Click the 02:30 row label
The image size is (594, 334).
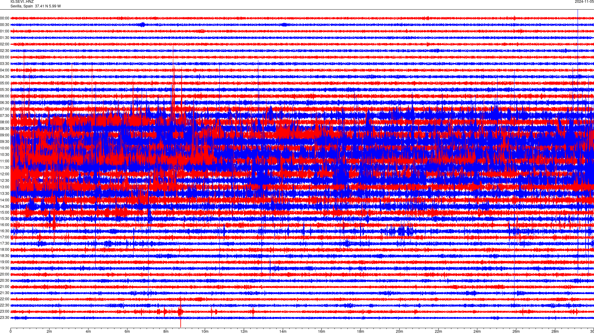click(5, 51)
